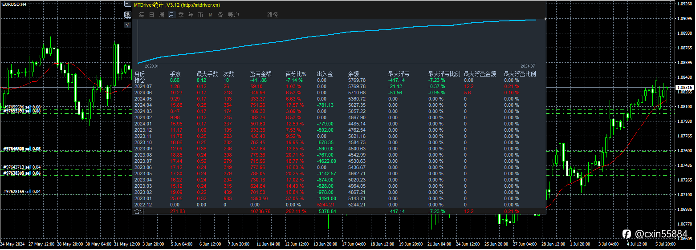696x250 pixels.
Task: Switch to the 年 yearly tab
Action: point(191,15)
